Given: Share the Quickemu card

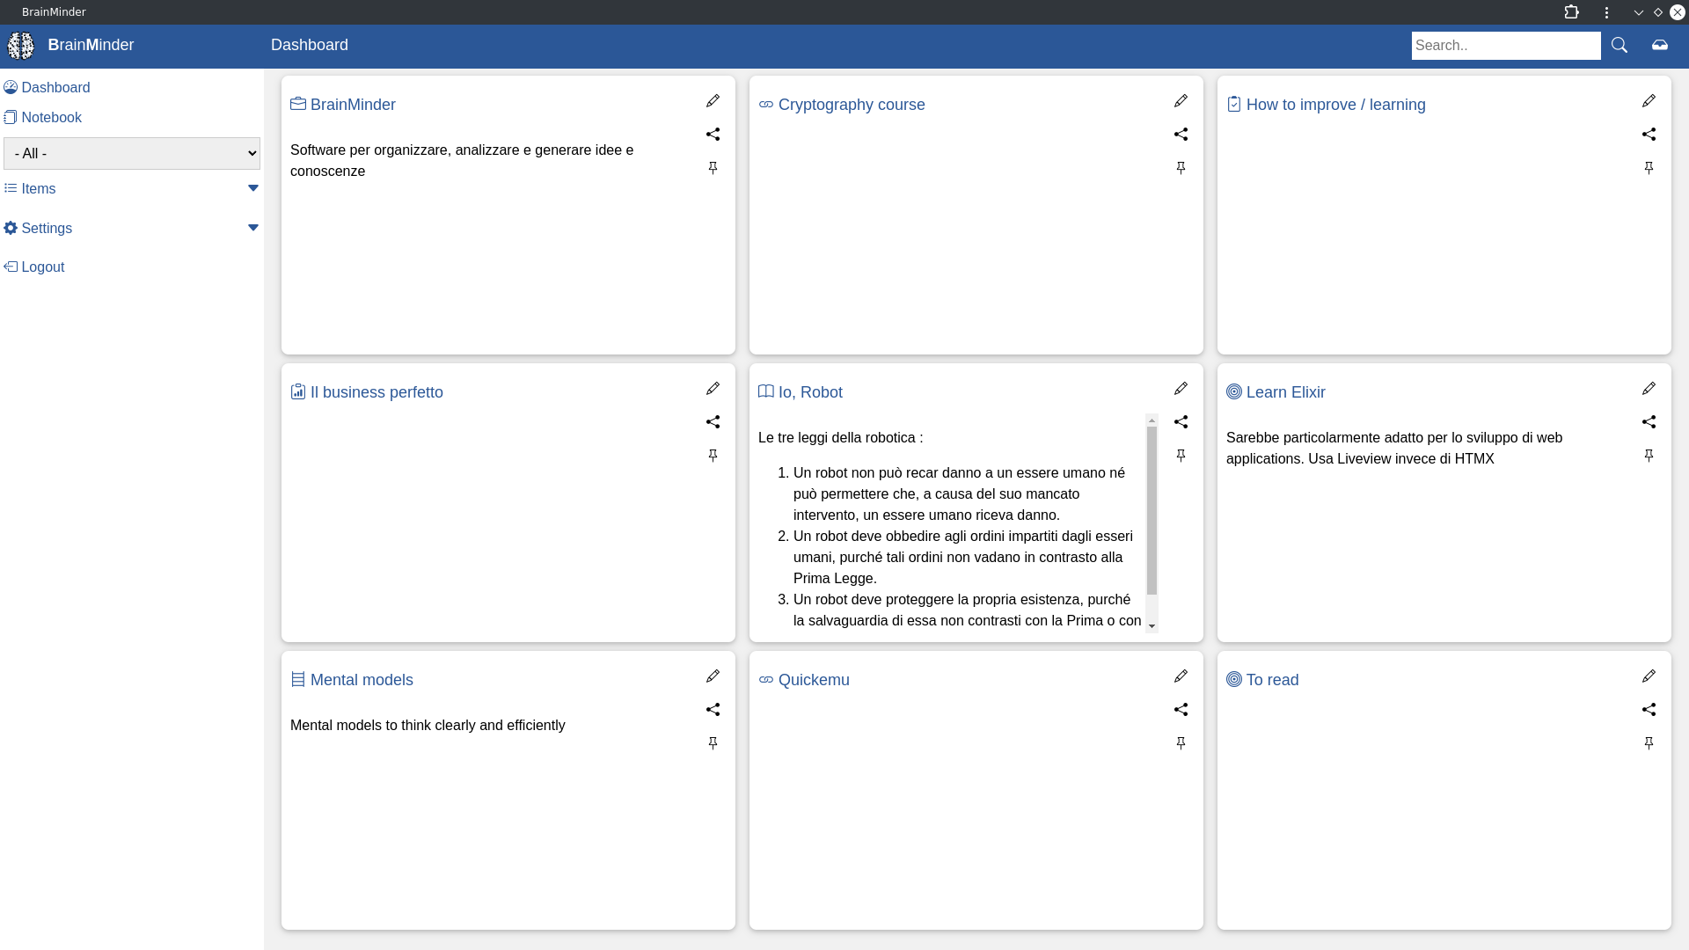Looking at the screenshot, I should click(1181, 710).
